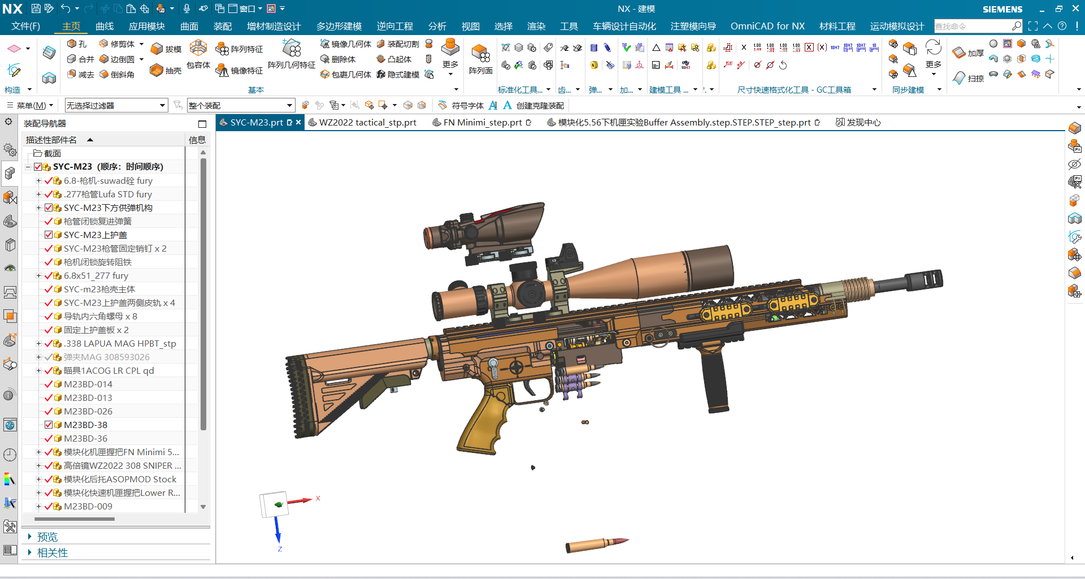1085x579 pixels.
Task: Click the 符号字体 button
Action: tap(462, 106)
